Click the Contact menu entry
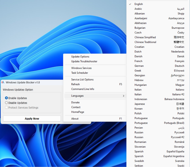 95,107
